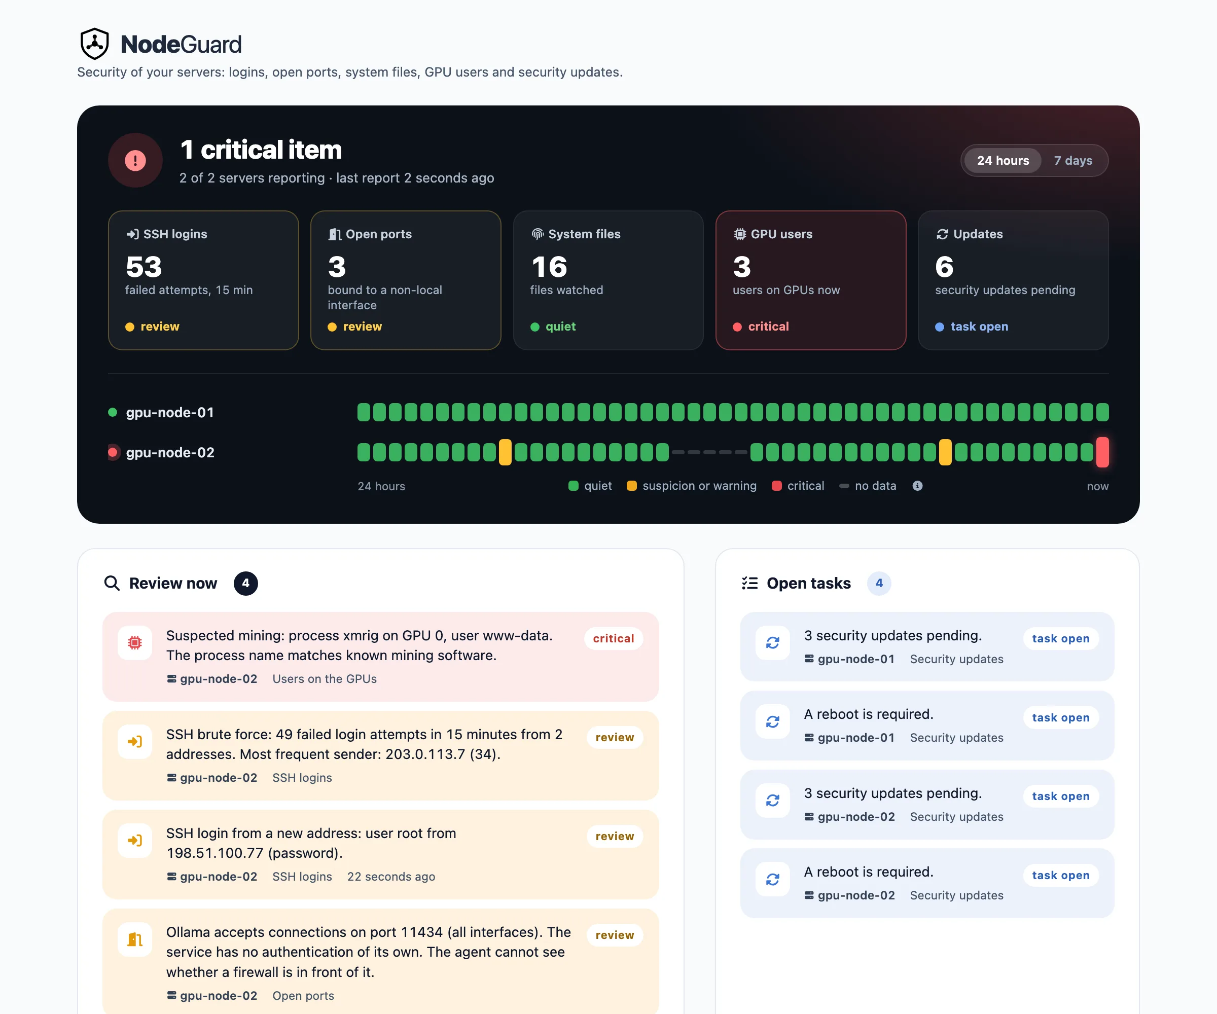1217x1014 pixels.
Task: Click the quiet legend green swatch
Action: coord(573,486)
